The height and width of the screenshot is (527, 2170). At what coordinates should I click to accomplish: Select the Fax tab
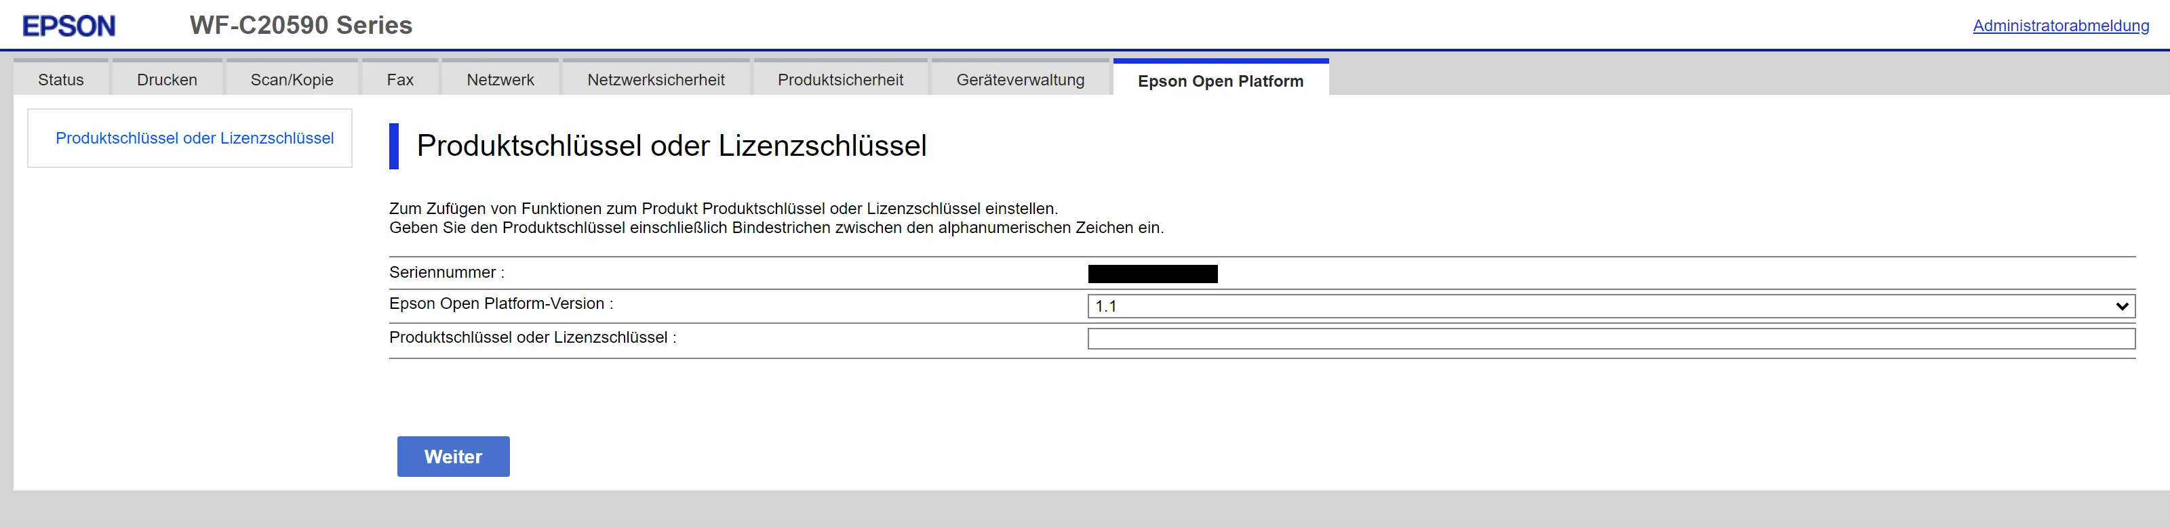click(x=400, y=80)
